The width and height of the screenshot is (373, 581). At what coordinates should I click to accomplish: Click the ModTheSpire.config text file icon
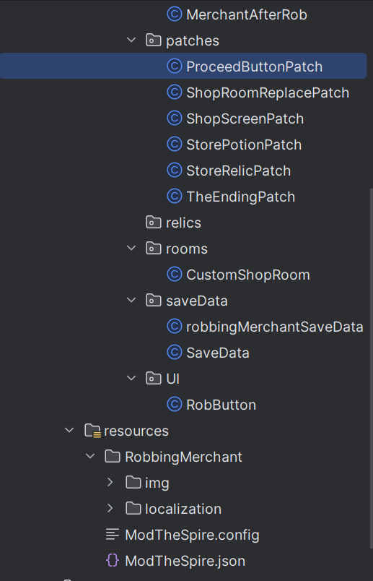[113, 534]
